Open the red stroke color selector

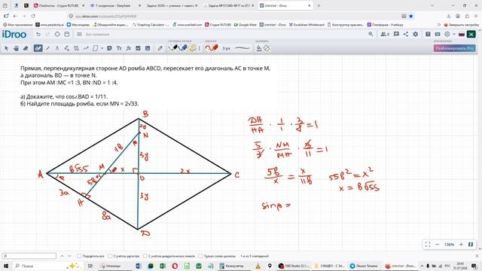pyautogui.click(x=212, y=48)
